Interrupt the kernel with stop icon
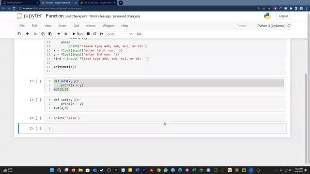This screenshot has height=174, width=310. 88,34
